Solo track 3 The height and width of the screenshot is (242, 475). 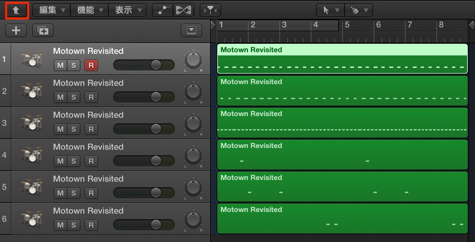click(73, 129)
